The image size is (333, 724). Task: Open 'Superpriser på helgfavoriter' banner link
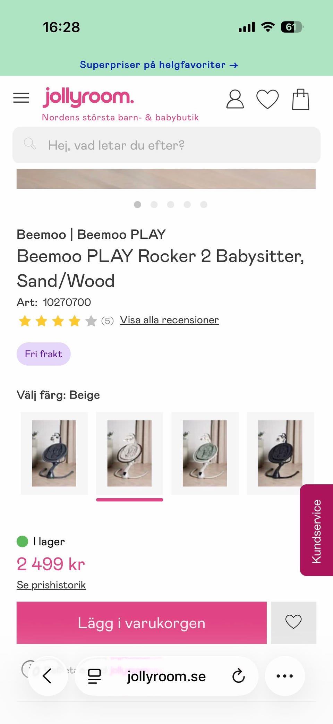159,65
